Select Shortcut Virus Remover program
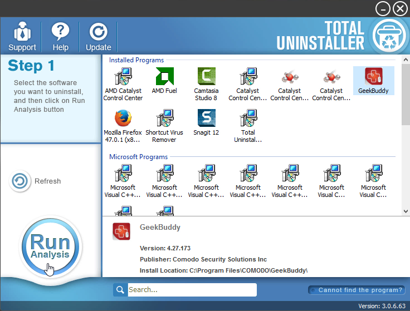This screenshot has height=311, width=410. [x=164, y=126]
